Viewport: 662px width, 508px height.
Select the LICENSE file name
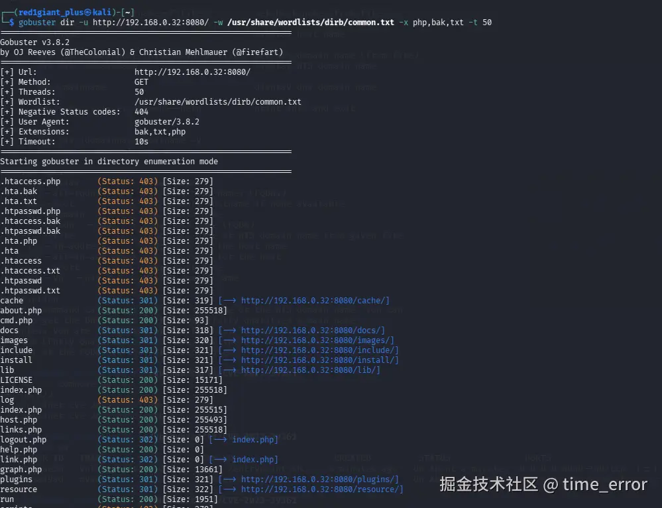[16, 380]
